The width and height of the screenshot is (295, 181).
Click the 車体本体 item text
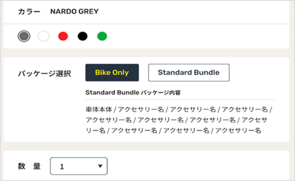[99, 109]
